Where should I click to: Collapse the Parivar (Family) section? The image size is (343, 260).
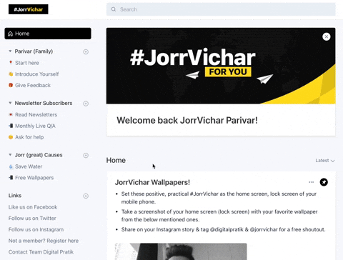[10, 51]
